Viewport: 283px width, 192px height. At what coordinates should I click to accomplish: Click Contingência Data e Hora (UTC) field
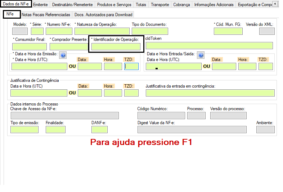(39, 93)
